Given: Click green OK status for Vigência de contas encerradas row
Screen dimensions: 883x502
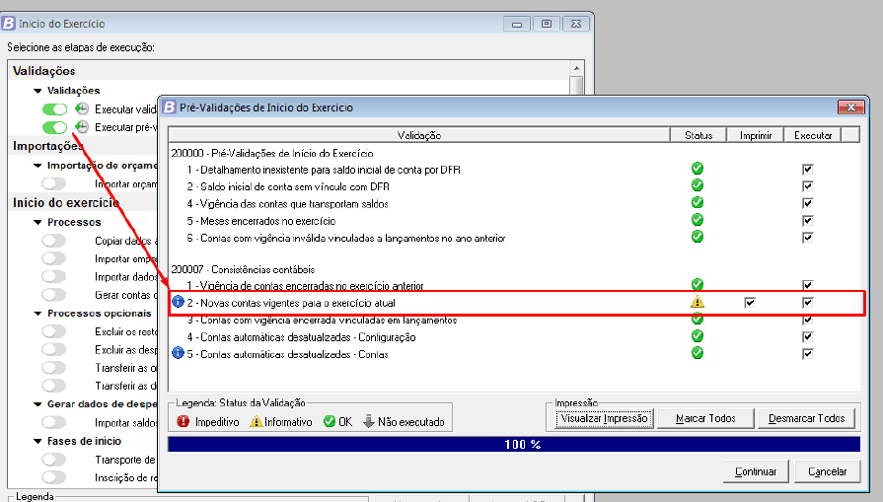Looking at the screenshot, I should coord(698,284).
